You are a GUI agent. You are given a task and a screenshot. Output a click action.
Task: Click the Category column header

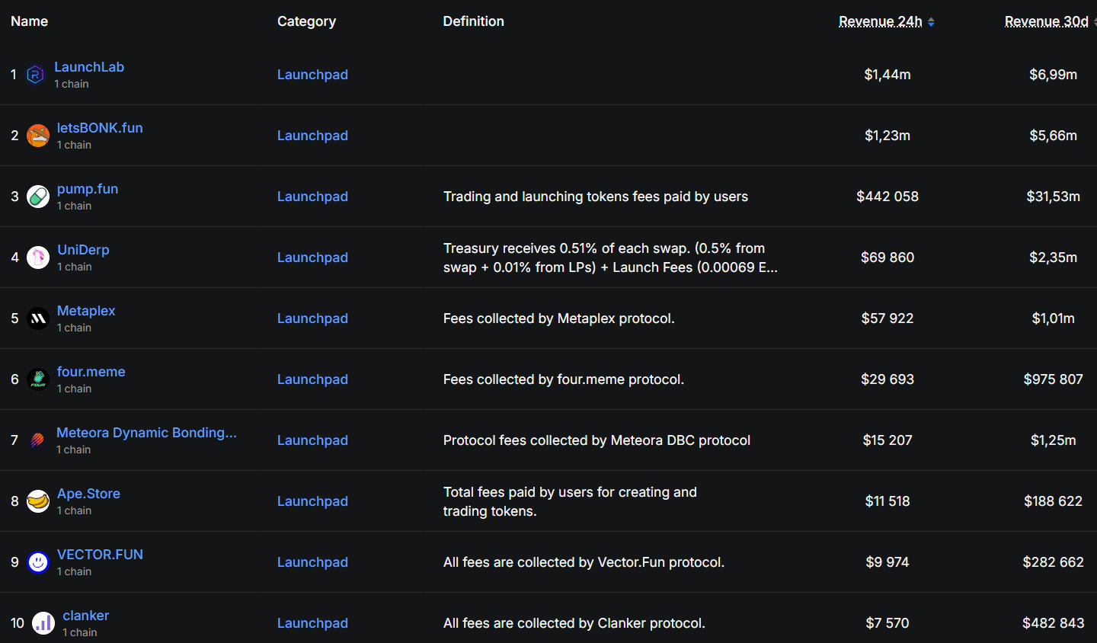click(306, 21)
